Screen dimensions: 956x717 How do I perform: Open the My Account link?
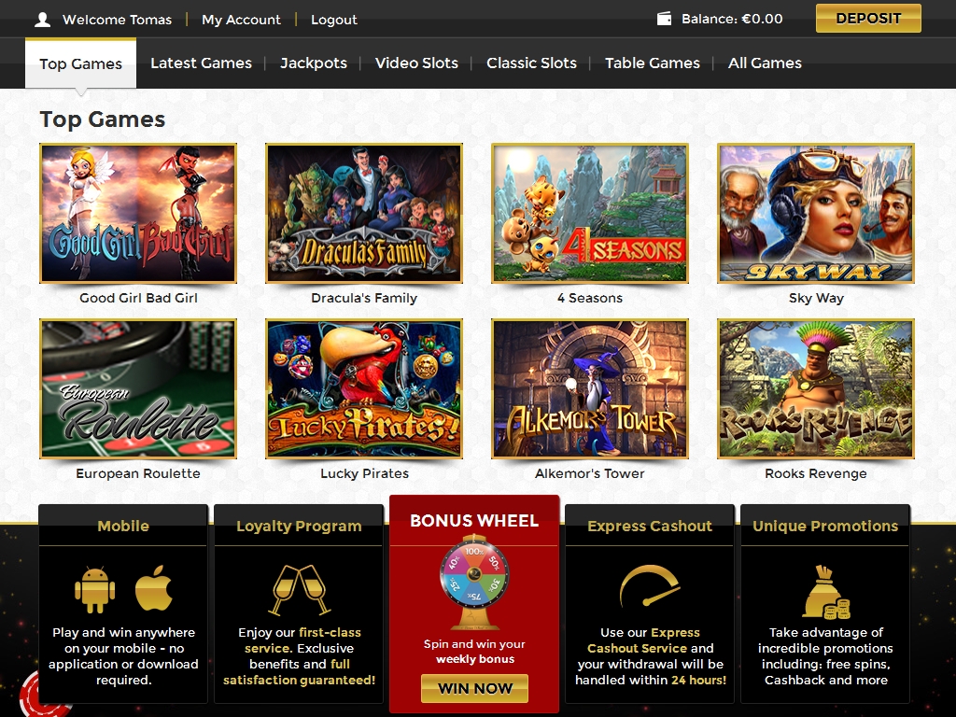241,20
